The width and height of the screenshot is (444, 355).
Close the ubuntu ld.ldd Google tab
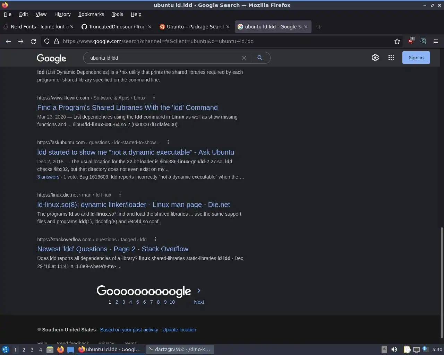306,27
